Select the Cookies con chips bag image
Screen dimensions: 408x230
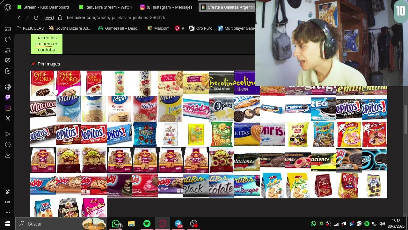point(120,160)
